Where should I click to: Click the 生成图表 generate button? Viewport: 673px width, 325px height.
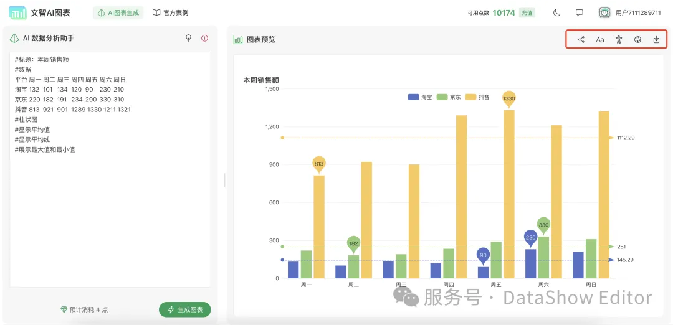click(185, 309)
